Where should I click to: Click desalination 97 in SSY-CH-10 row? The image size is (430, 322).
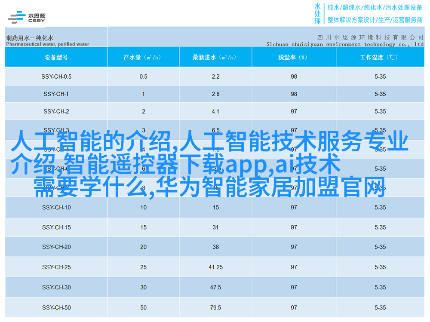tap(294, 208)
